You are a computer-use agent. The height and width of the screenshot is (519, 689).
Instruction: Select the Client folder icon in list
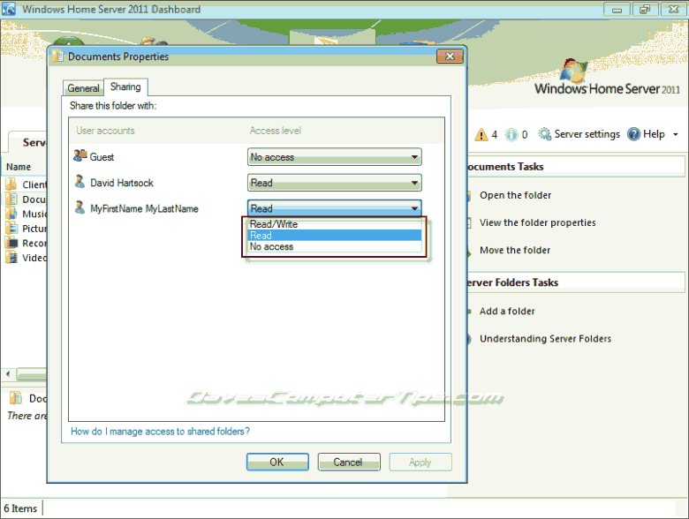11,184
